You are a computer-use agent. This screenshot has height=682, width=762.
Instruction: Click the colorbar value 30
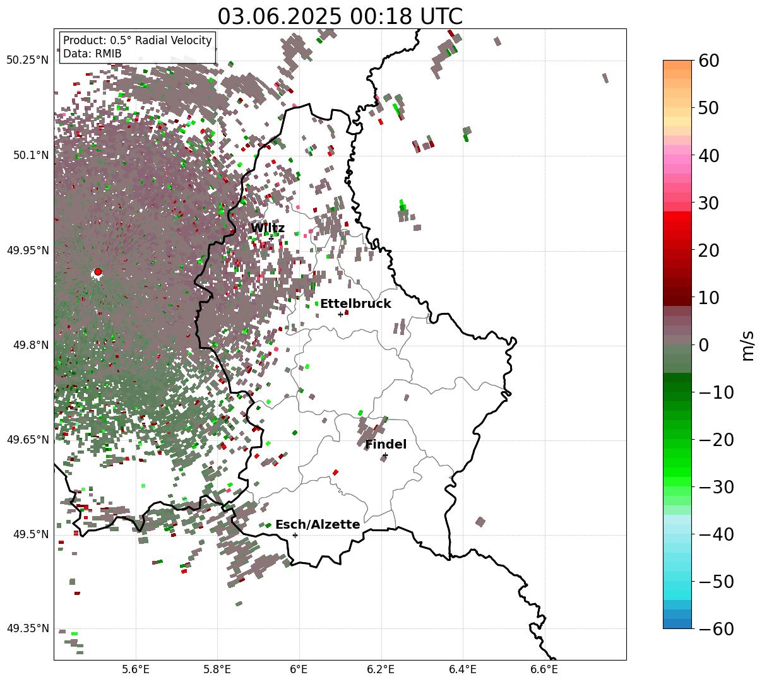click(x=710, y=203)
